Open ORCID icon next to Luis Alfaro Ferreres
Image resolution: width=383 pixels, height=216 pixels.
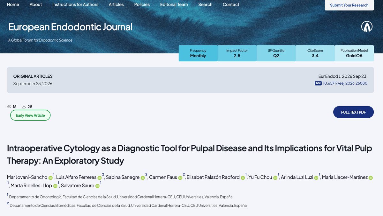coord(99,178)
